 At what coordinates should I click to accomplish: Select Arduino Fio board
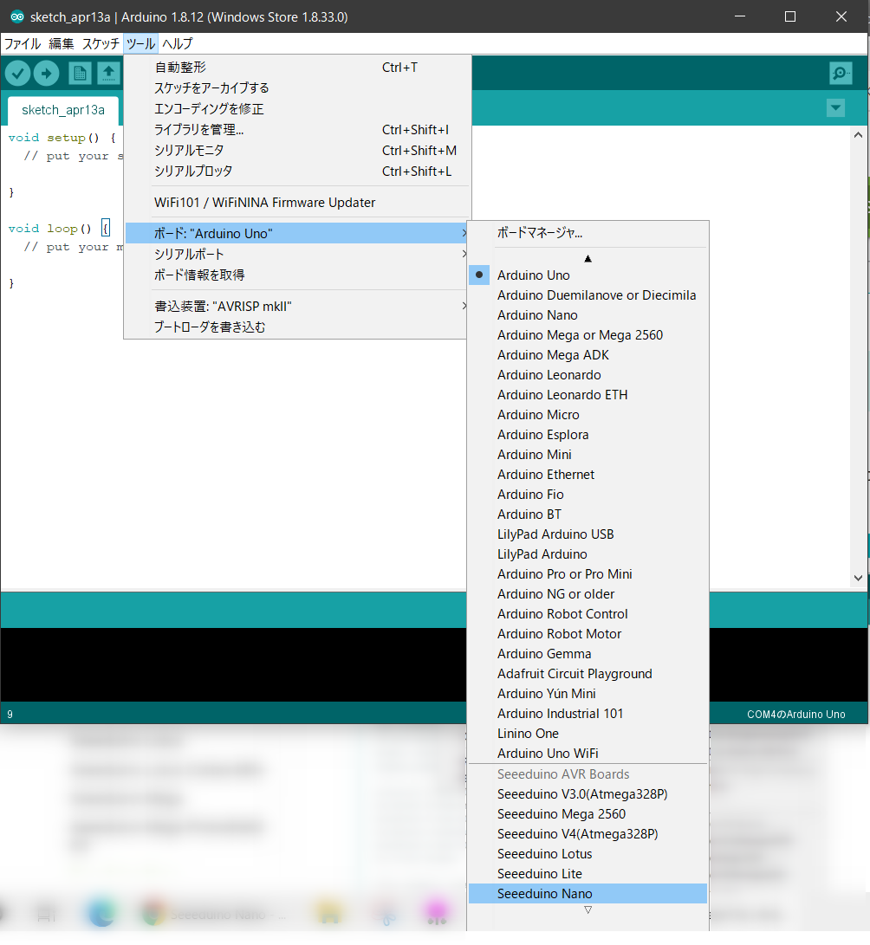pos(588,495)
